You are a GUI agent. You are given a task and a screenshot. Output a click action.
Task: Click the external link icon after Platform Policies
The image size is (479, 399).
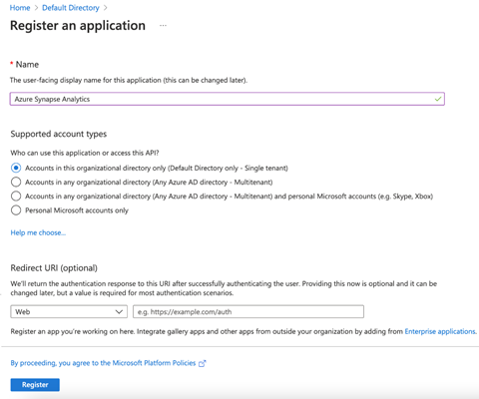(202, 363)
